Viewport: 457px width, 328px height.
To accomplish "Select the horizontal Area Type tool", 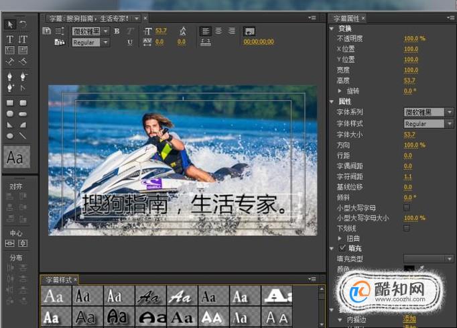I will (x=9, y=50).
